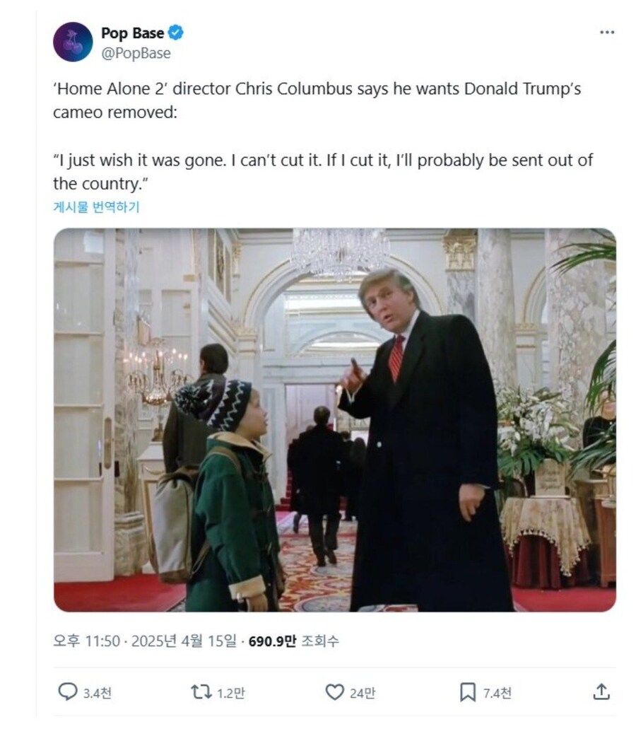
Task: Open the Pop Base display name
Action: coord(132,33)
